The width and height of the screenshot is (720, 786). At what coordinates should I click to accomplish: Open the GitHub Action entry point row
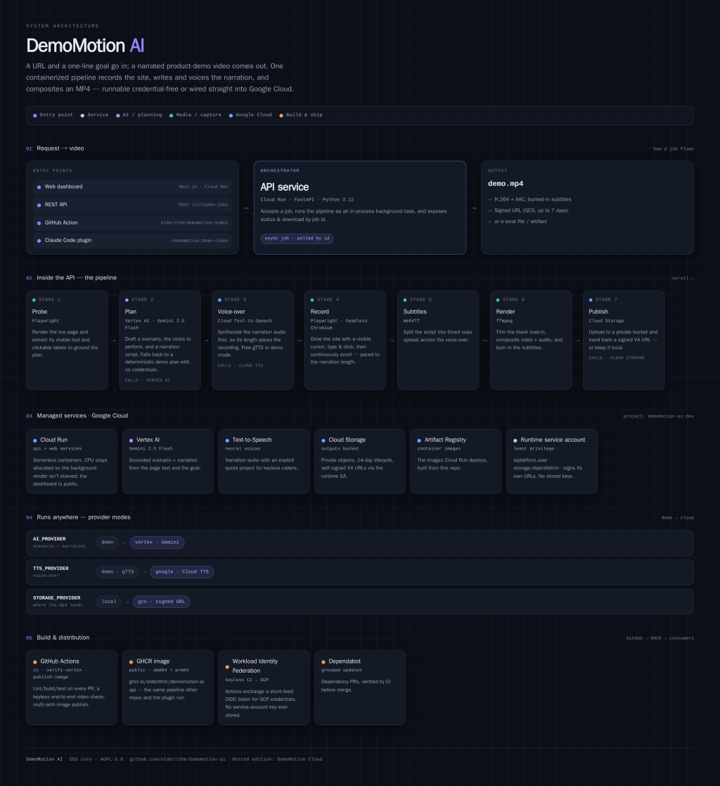tap(132, 222)
